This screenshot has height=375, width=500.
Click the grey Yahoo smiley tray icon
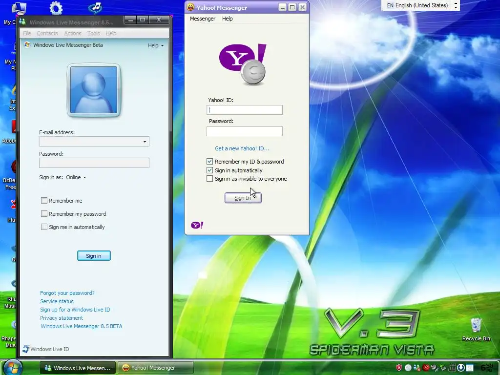click(408, 368)
